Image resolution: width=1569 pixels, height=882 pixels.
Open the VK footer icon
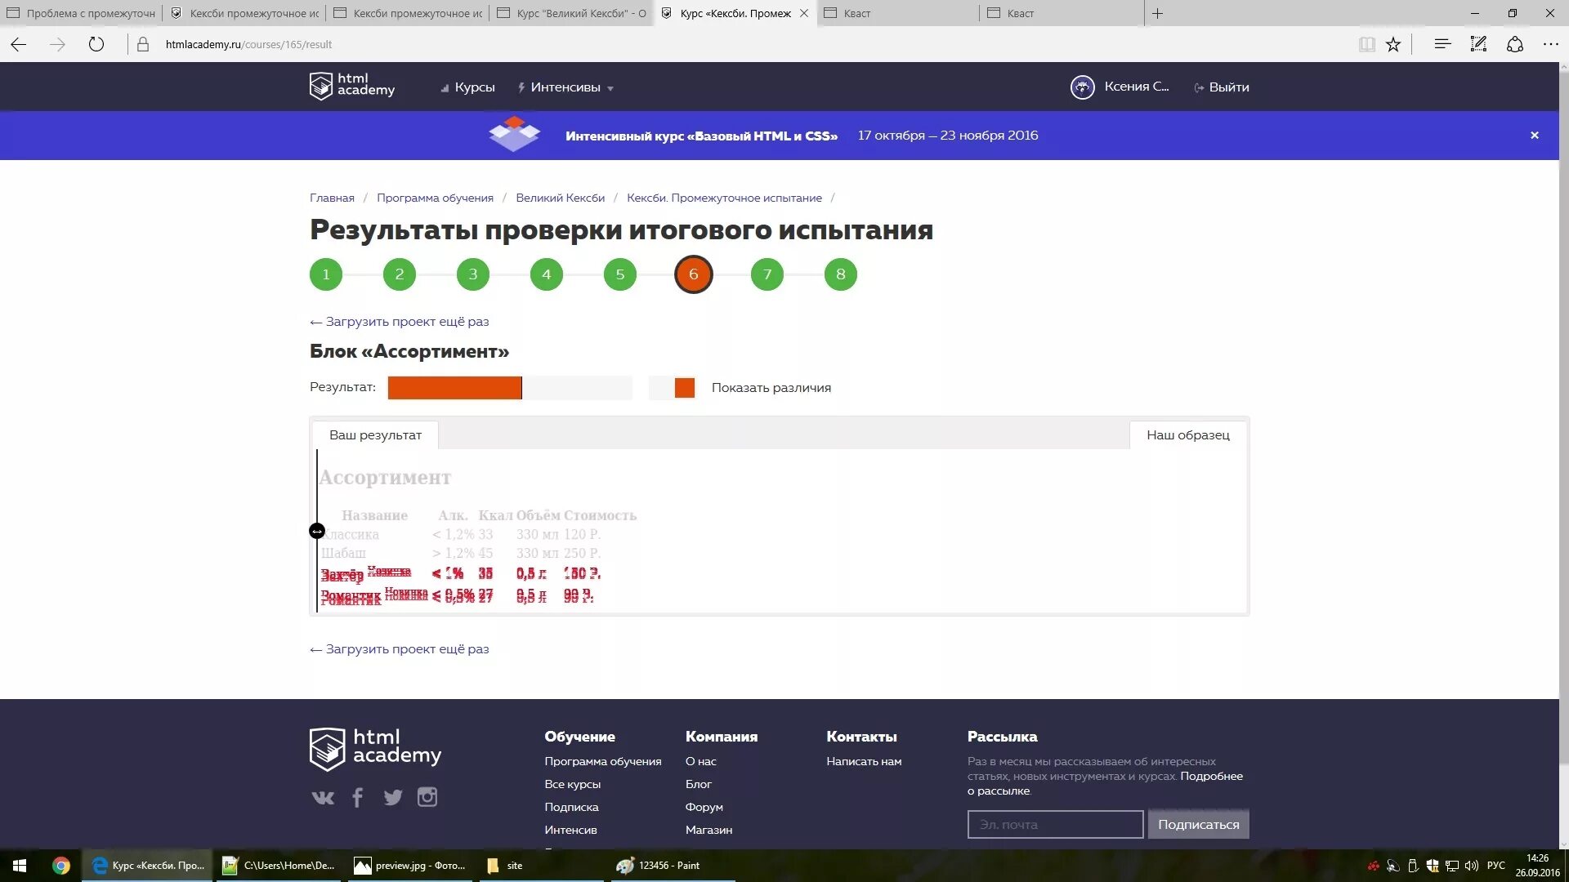coord(323,797)
